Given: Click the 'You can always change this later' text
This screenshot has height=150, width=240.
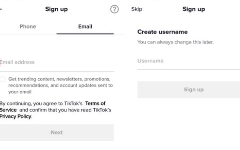Looking at the screenshot, I should tap(175, 42).
